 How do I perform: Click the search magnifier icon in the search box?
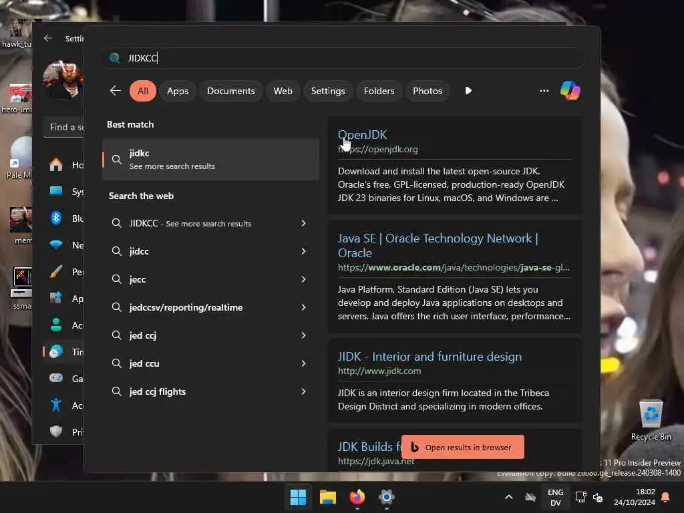pyautogui.click(x=115, y=57)
